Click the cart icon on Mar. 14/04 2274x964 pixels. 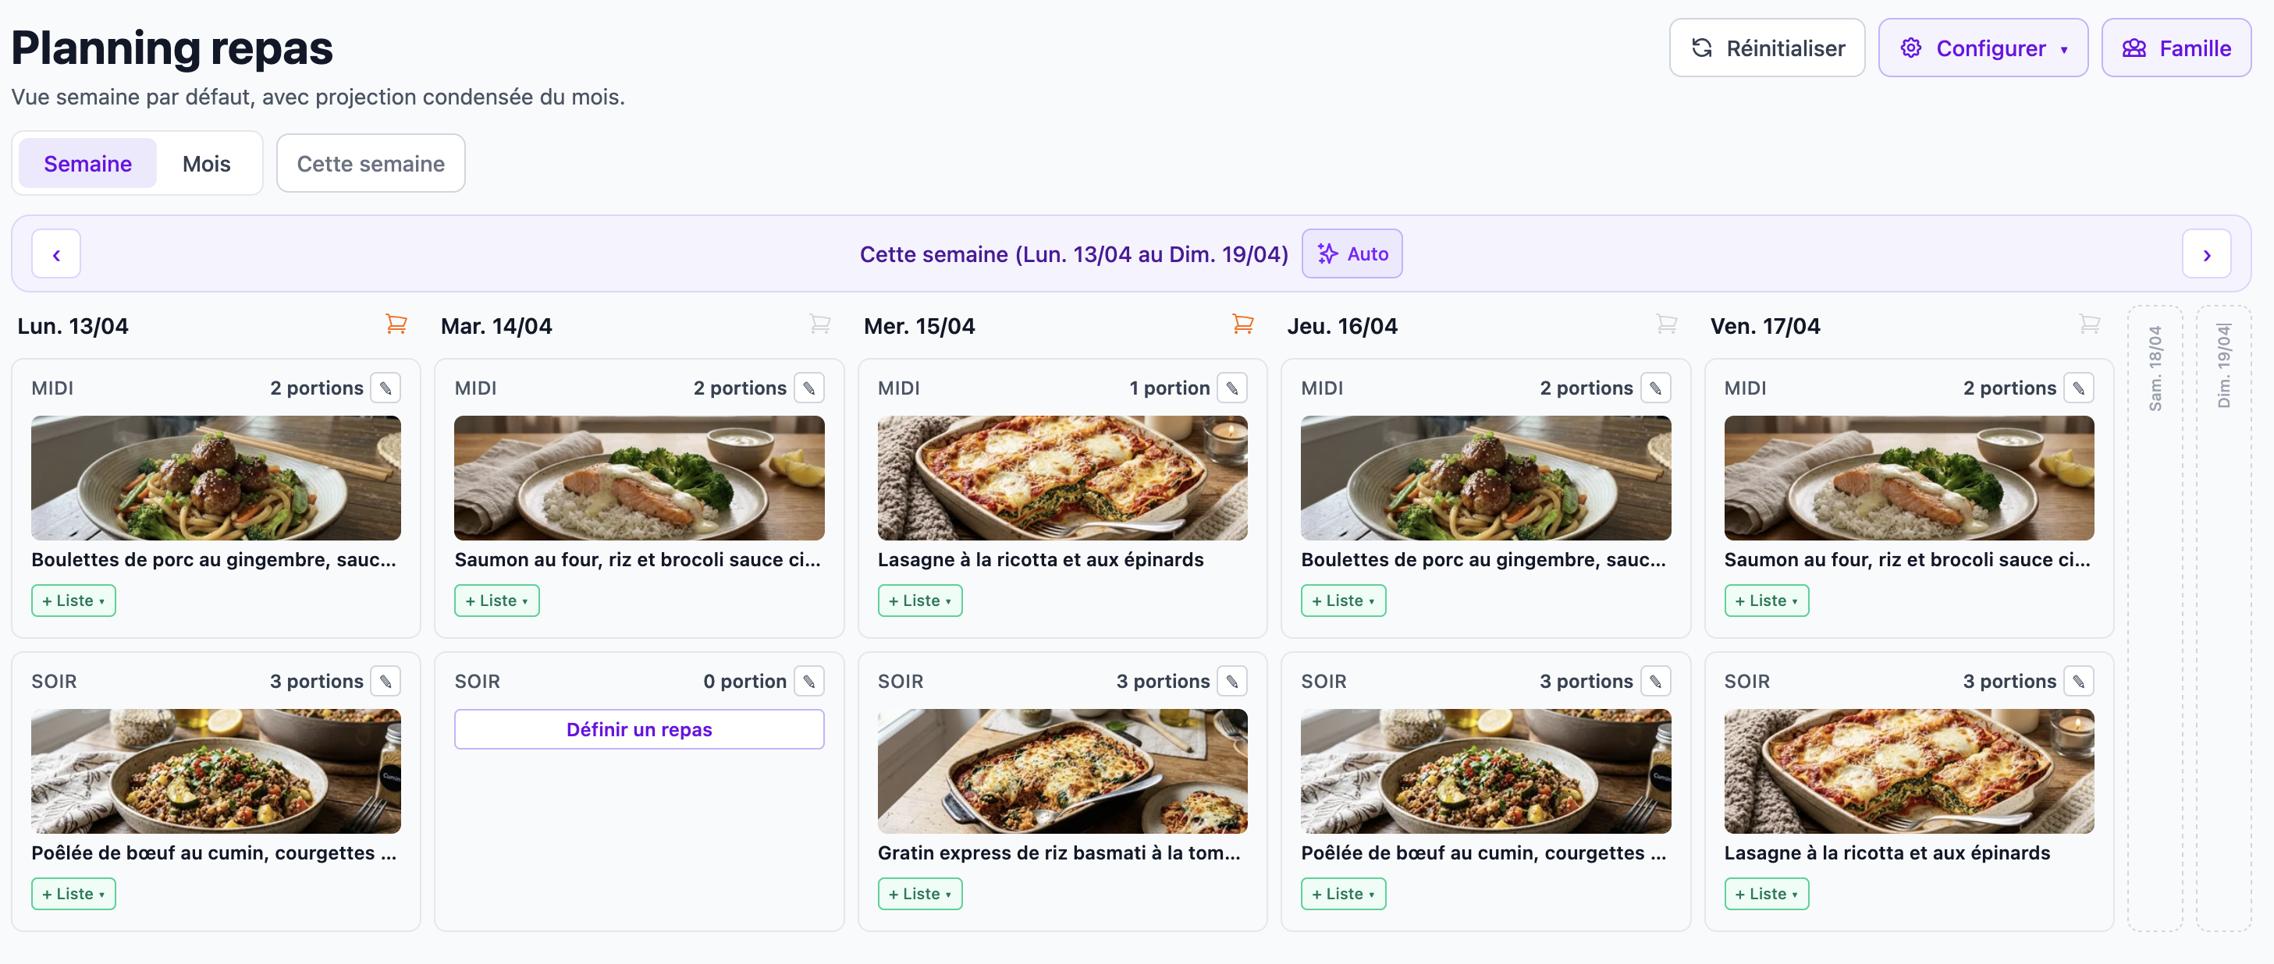pos(820,324)
